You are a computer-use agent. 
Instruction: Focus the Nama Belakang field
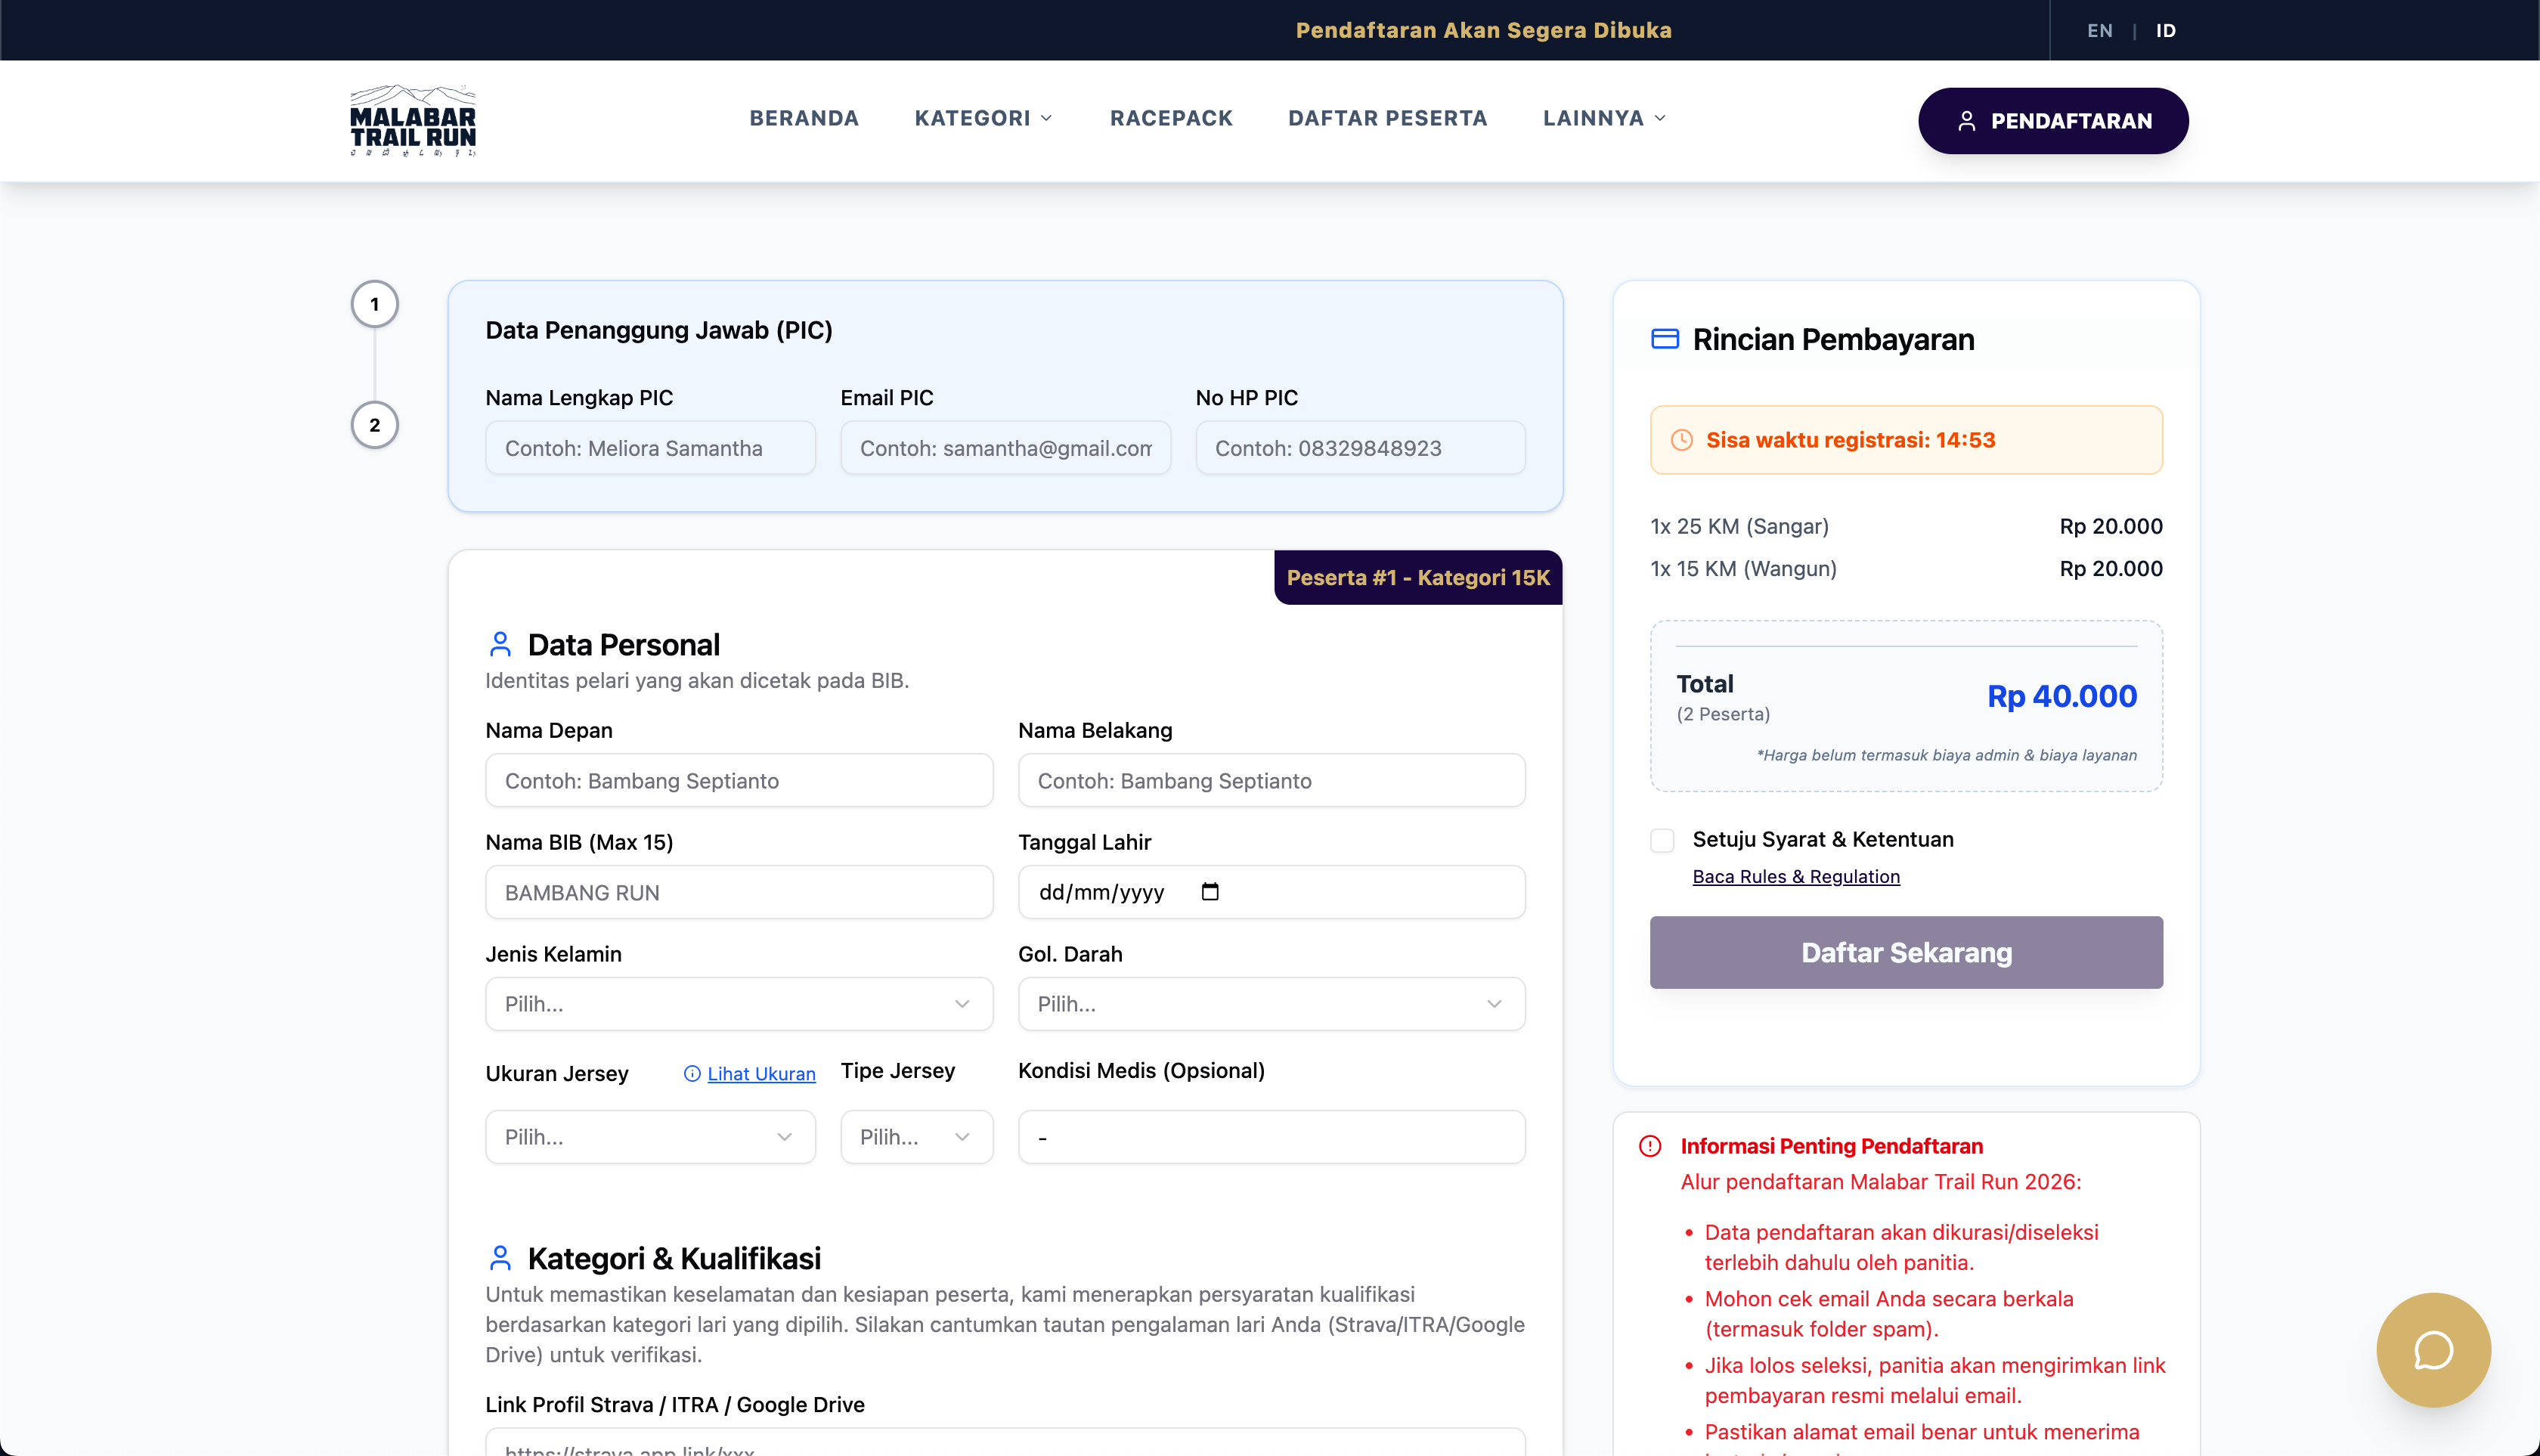point(1271,781)
